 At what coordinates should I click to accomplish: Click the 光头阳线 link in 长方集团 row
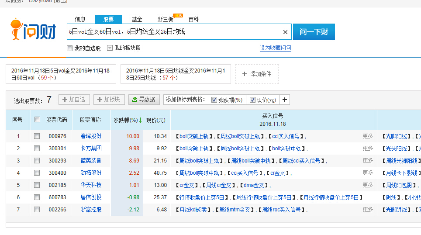[x=396, y=149]
